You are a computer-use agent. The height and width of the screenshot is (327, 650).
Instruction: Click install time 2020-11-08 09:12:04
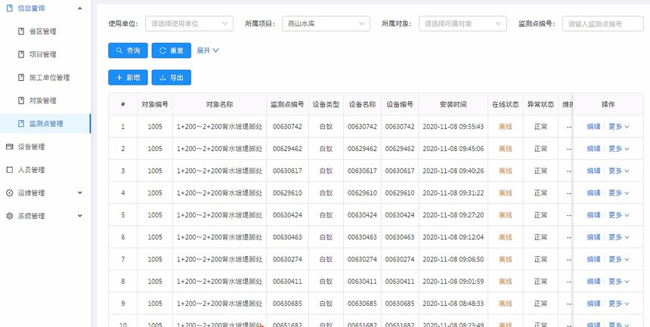pyautogui.click(x=453, y=237)
